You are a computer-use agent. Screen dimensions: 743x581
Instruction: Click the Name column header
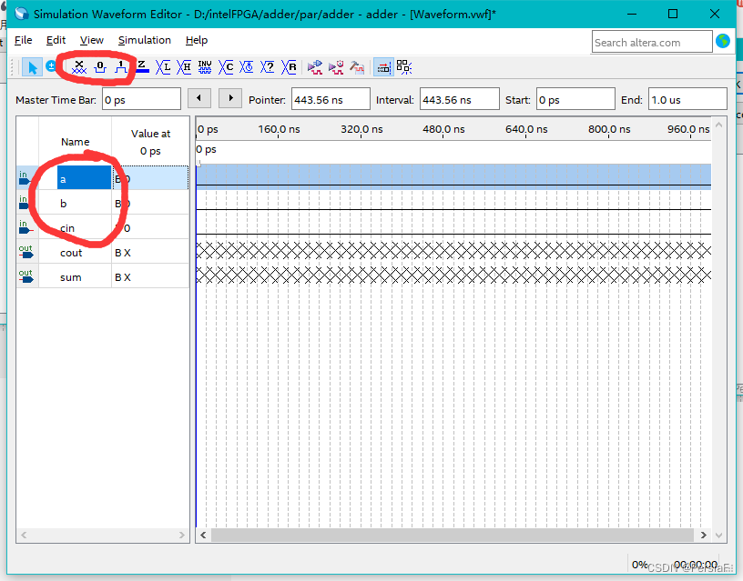point(75,142)
